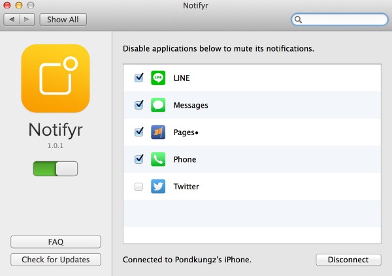The image size is (392, 276).
Task: Disable the Pages notifications checkbox
Action: 139,132
